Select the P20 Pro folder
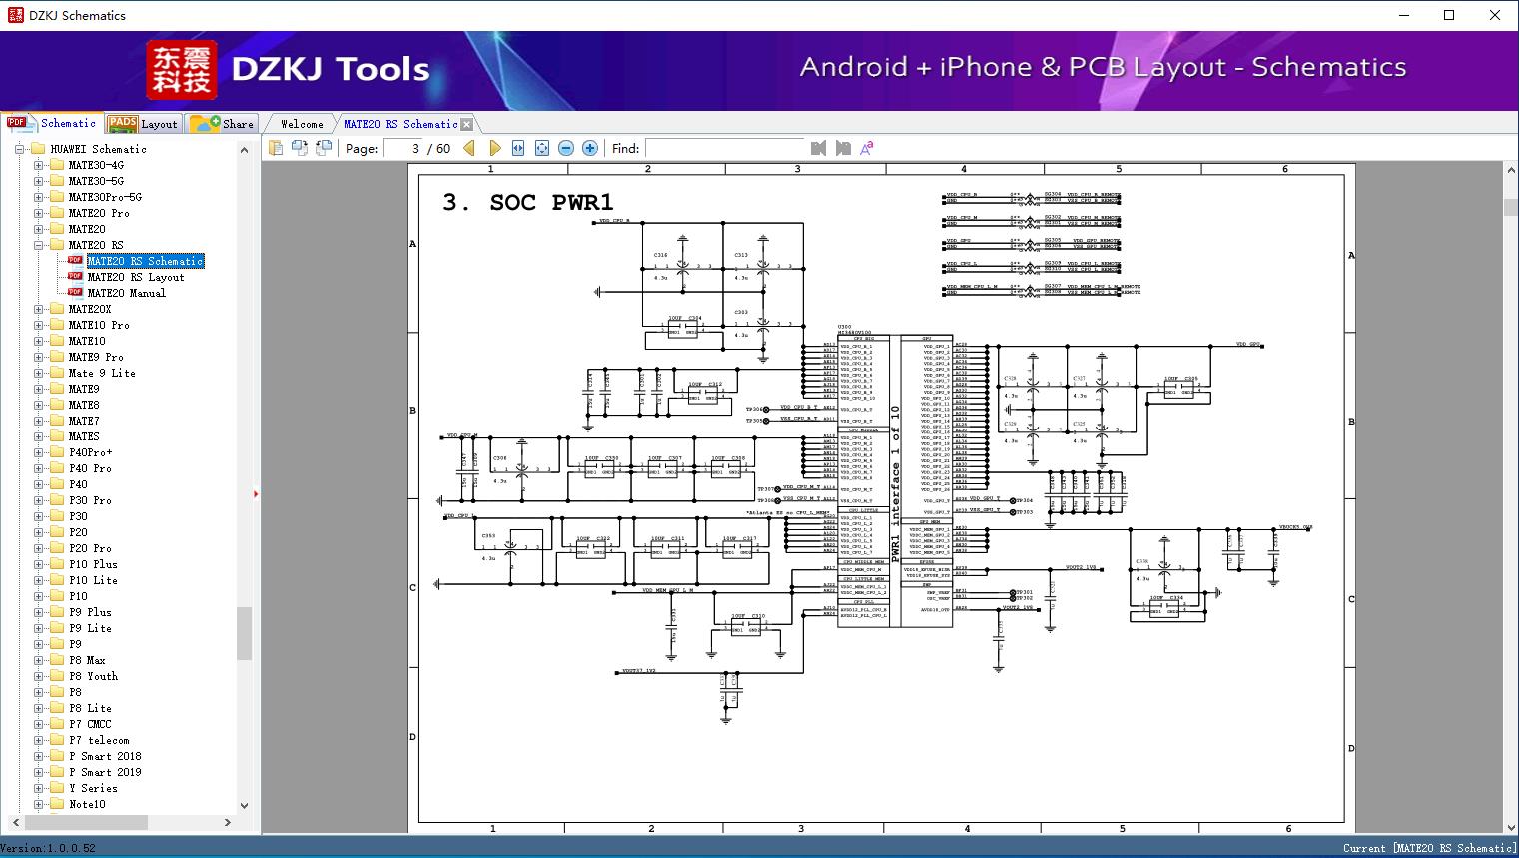The image size is (1519, 858). (90, 548)
